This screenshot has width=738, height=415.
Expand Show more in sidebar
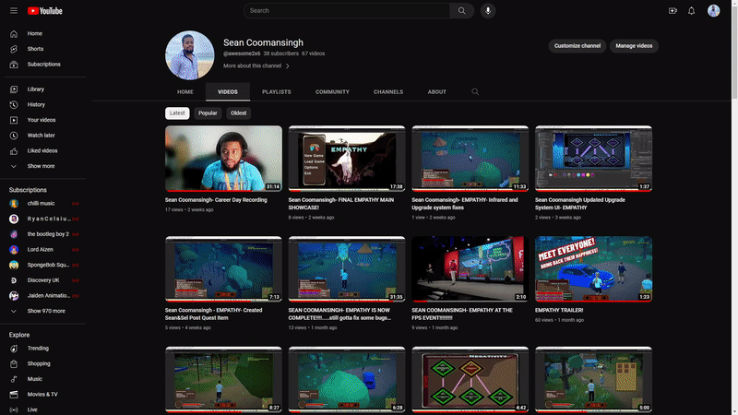pos(41,166)
